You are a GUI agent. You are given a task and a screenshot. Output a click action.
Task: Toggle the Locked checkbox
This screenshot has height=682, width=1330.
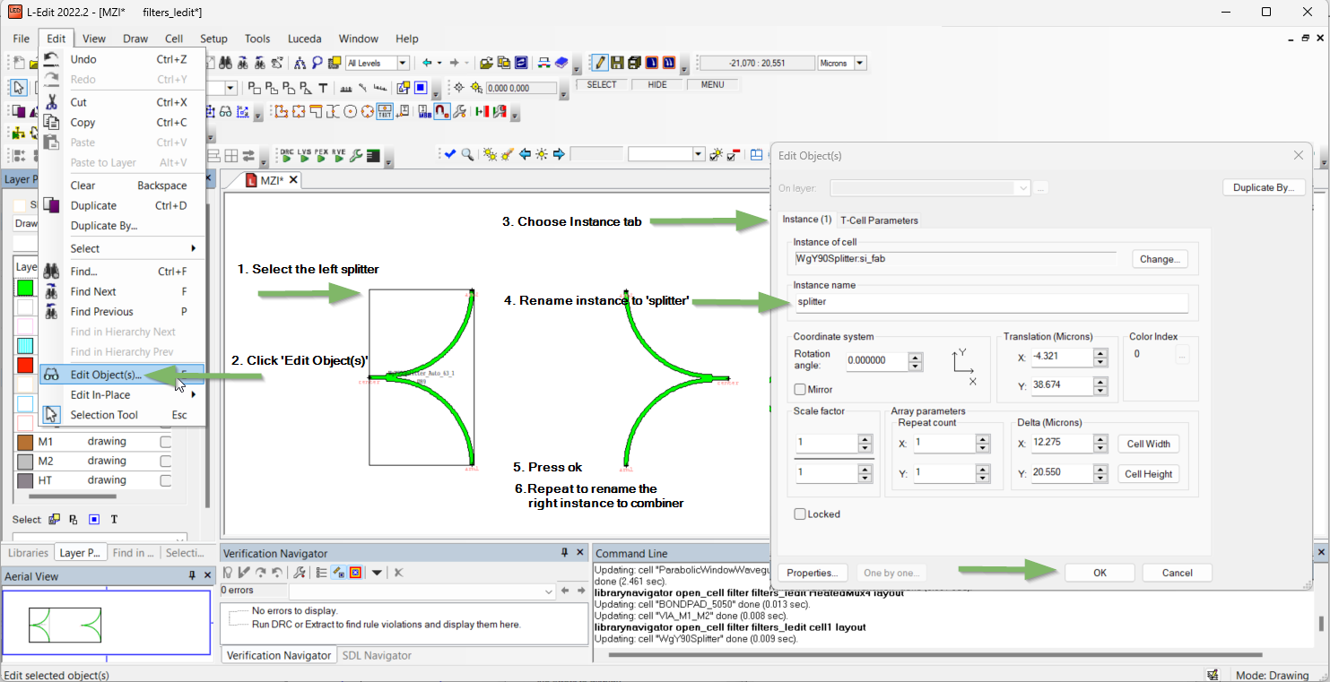point(800,514)
